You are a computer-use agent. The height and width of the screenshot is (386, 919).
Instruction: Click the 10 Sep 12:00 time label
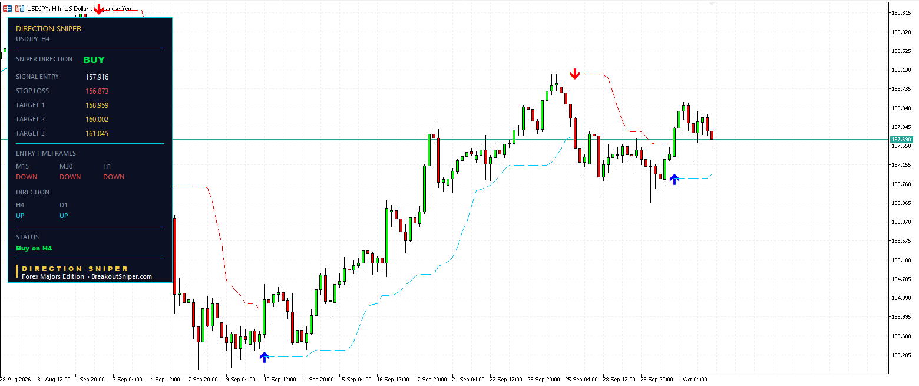(279, 379)
